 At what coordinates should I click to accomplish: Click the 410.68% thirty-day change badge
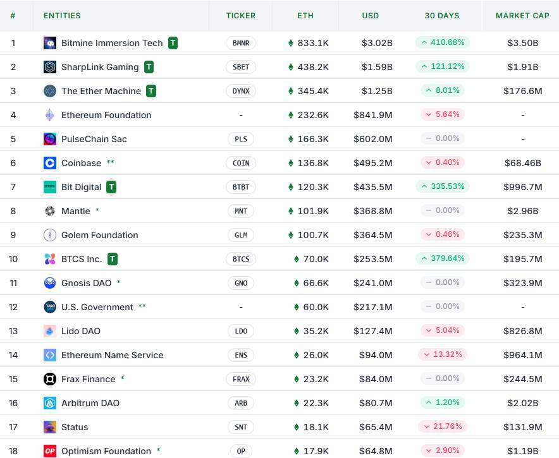(x=443, y=42)
